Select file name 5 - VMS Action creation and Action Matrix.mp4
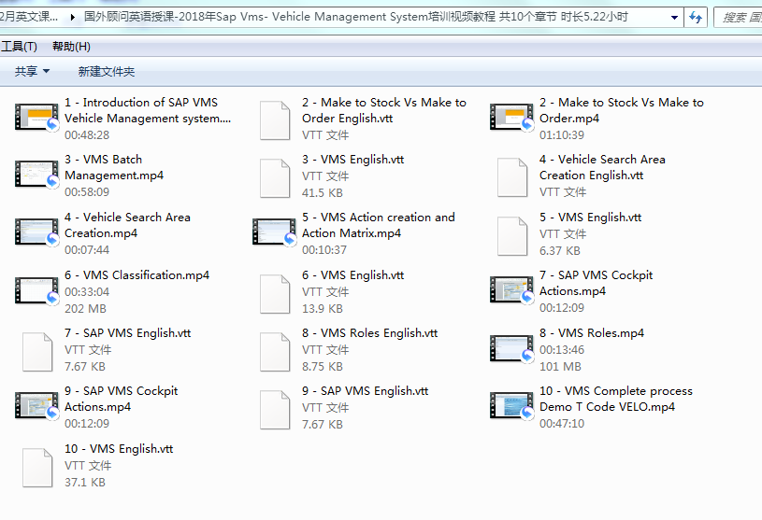 pyautogui.click(x=379, y=225)
